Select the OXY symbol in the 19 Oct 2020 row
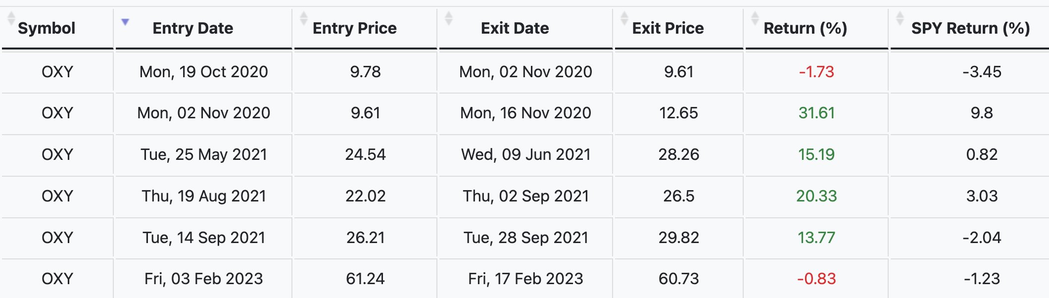This screenshot has width=1049, height=298. click(x=57, y=72)
